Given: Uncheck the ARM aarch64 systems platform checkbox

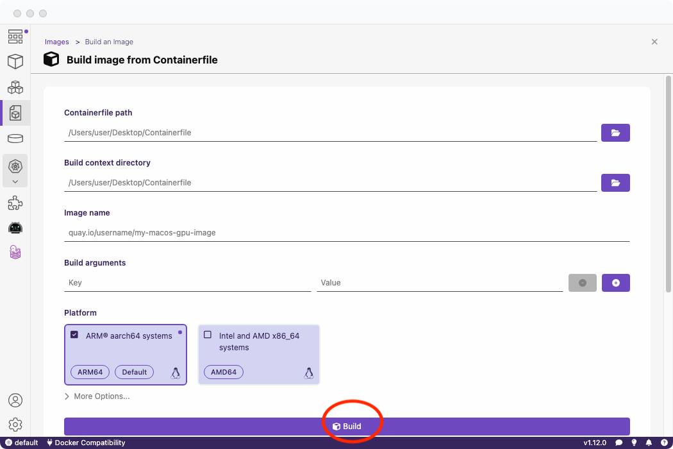Looking at the screenshot, I should 74,335.
